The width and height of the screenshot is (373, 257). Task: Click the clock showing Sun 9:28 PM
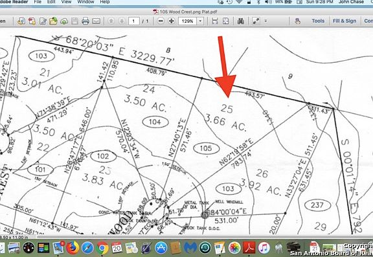(x=319, y=2)
